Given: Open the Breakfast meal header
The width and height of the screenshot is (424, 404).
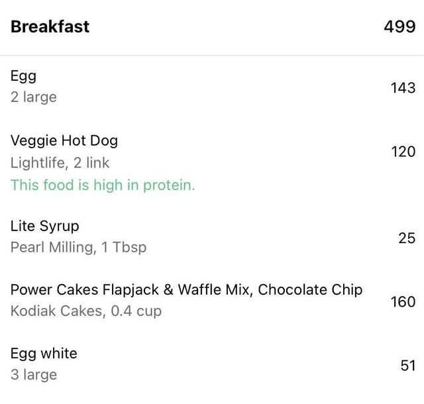Looking at the screenshot, I should click(x=212, y=27).
